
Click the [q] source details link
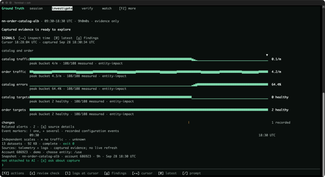click(57, 127)
